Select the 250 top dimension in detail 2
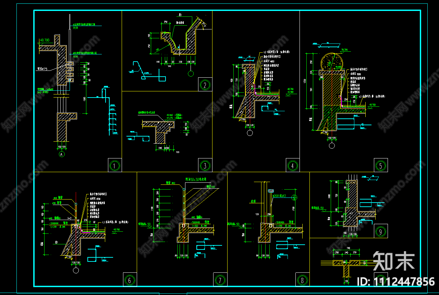Viewport: 439px width, 295px height. tap(166, 22)
